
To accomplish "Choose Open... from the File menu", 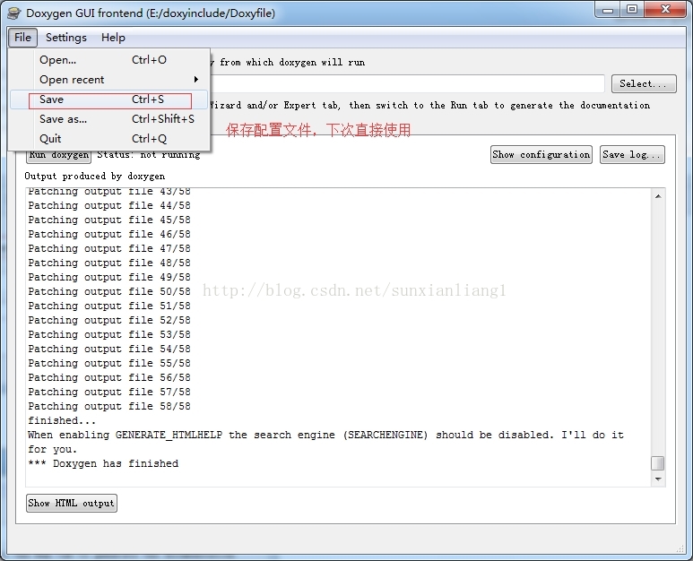I will (x=108, y=60).
